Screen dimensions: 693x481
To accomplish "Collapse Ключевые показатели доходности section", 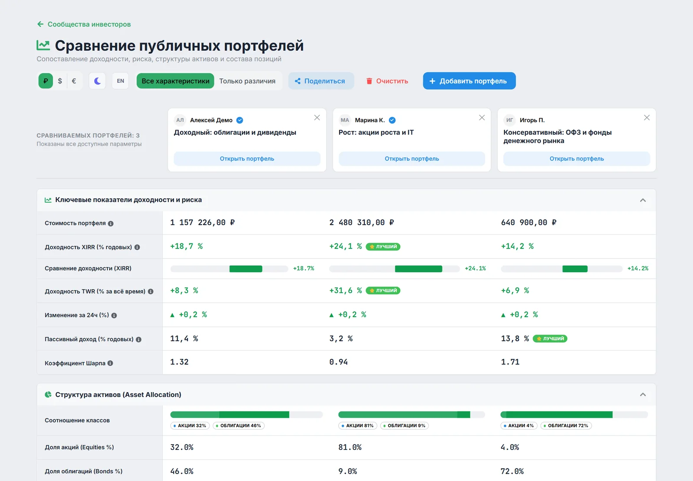I will tap(643, 200).
